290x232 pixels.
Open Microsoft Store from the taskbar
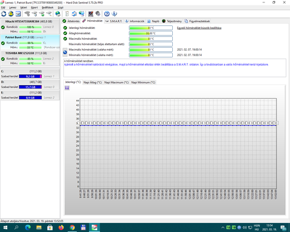(x=50, y=228)
